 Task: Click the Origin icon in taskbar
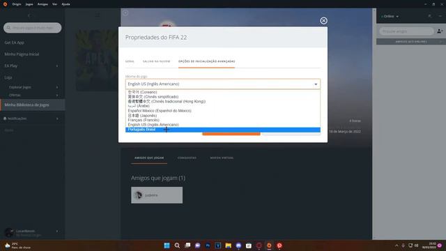point(269,245)
